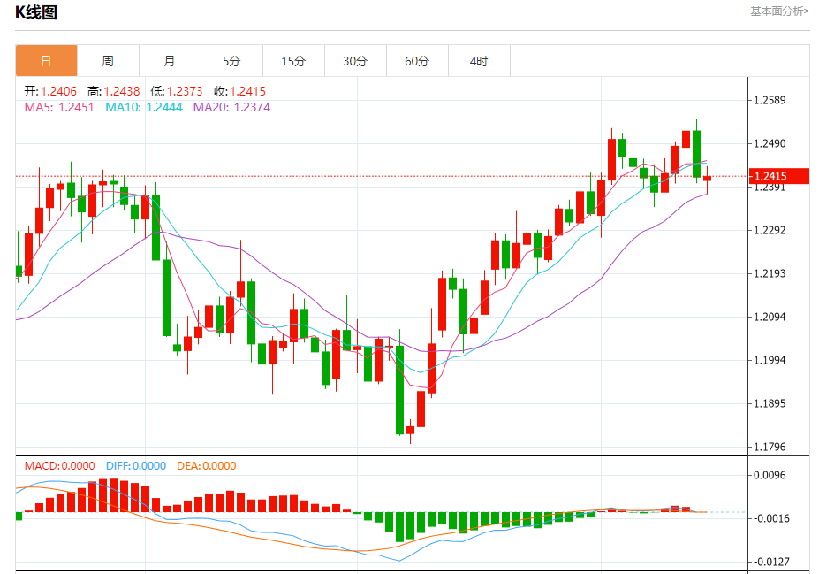
Task: Click the 高:1.2438 high price value
Action: [x=113, y=91]
